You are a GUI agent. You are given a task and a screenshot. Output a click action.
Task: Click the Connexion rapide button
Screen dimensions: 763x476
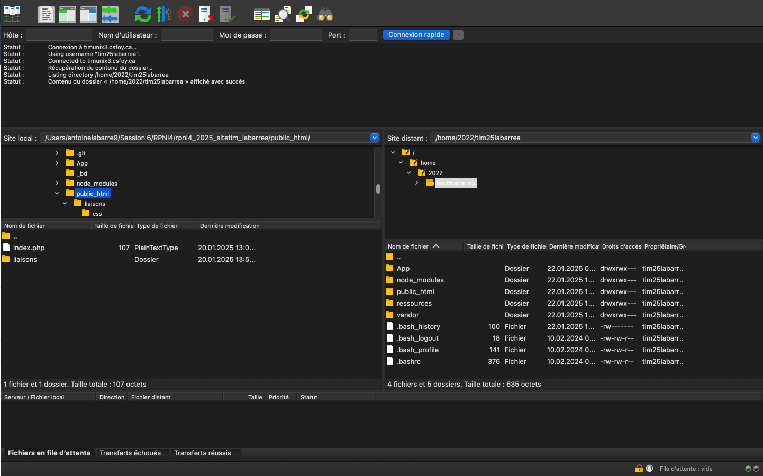(x=416, y=35)
